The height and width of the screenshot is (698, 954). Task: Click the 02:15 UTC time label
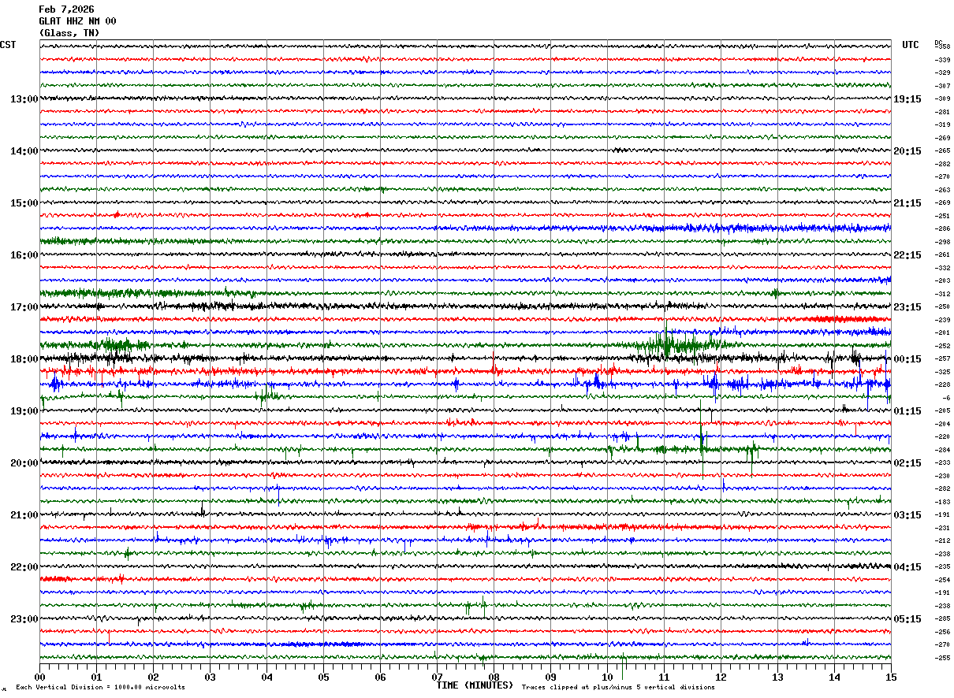[907, 463]
